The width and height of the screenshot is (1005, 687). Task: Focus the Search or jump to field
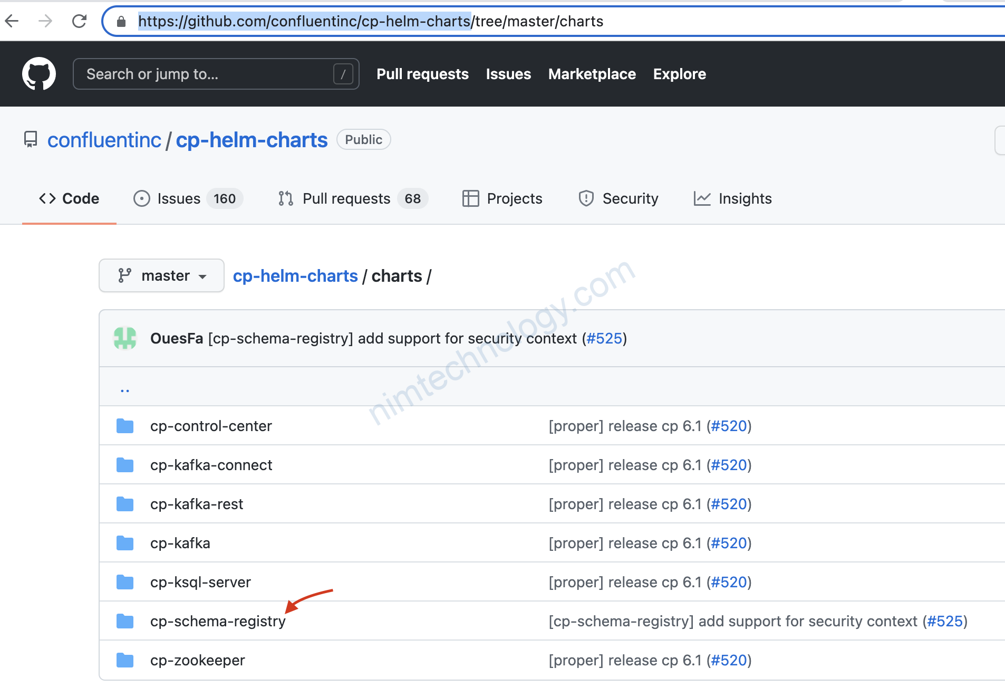click(x=216, y=74)
